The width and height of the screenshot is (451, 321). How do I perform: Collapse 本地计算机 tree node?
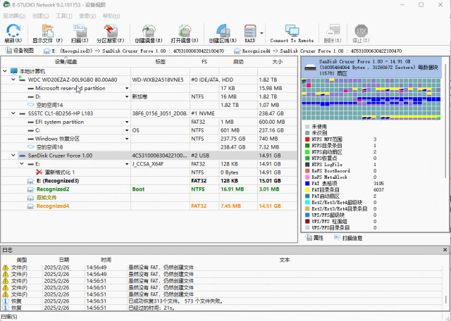click(x=5, y=71)
